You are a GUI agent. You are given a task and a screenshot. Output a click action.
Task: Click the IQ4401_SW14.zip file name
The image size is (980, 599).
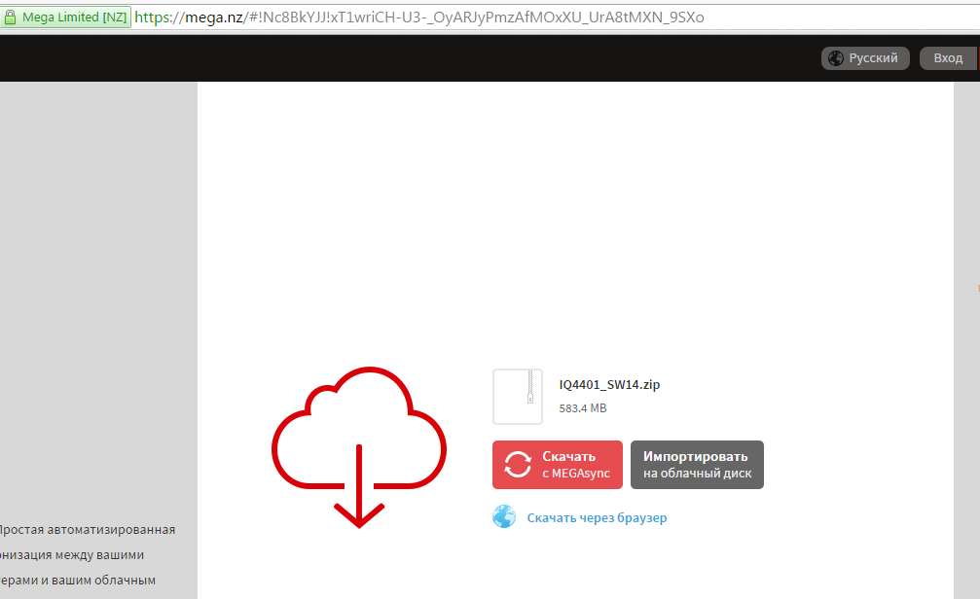(x=609, y=385)
